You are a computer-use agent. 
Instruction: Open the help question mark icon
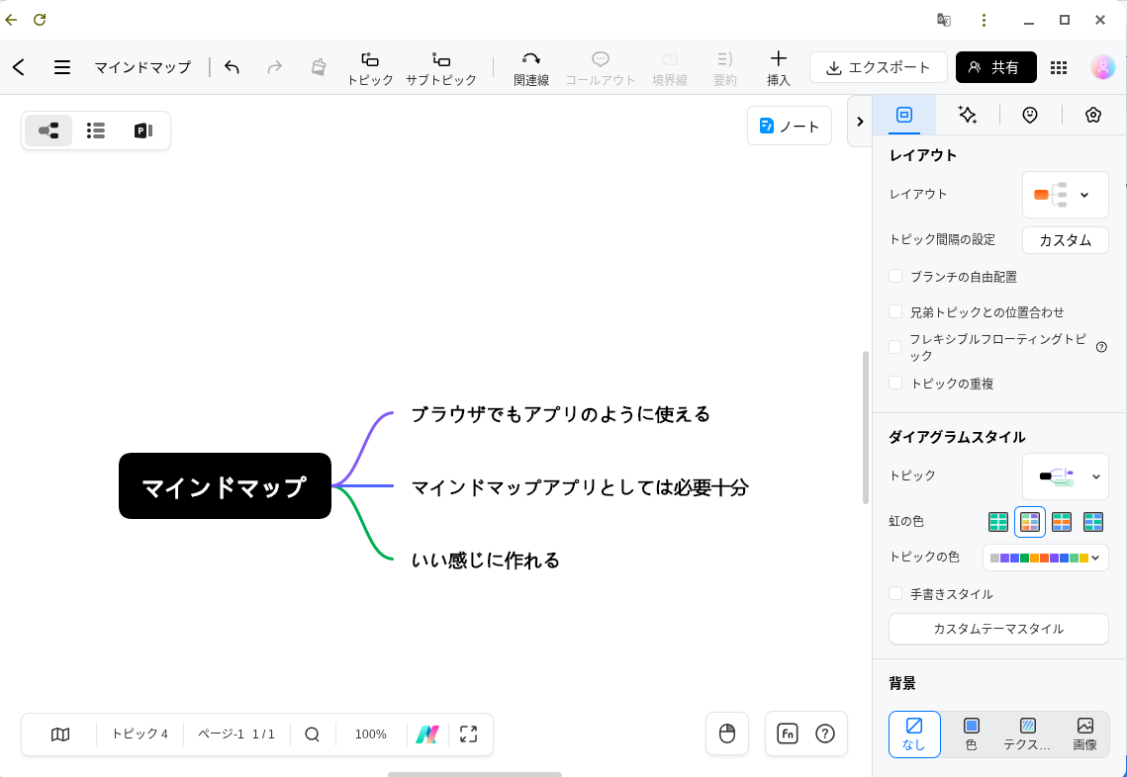point(825,734)
